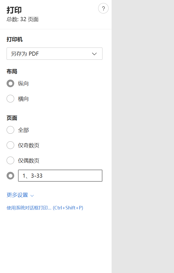The height and width of the screenshot is (273, 174).
Task: Open 使用系统对话框打印 link
Action: point(45,208)
